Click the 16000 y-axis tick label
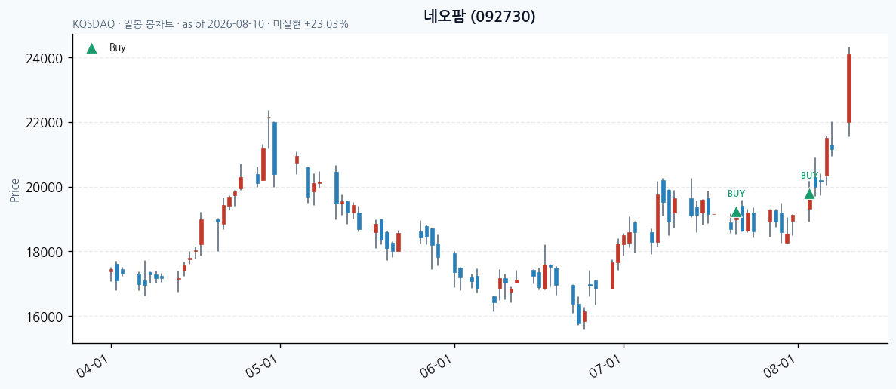This screenshot has height=389, width=896. click(x=44, y=317)
